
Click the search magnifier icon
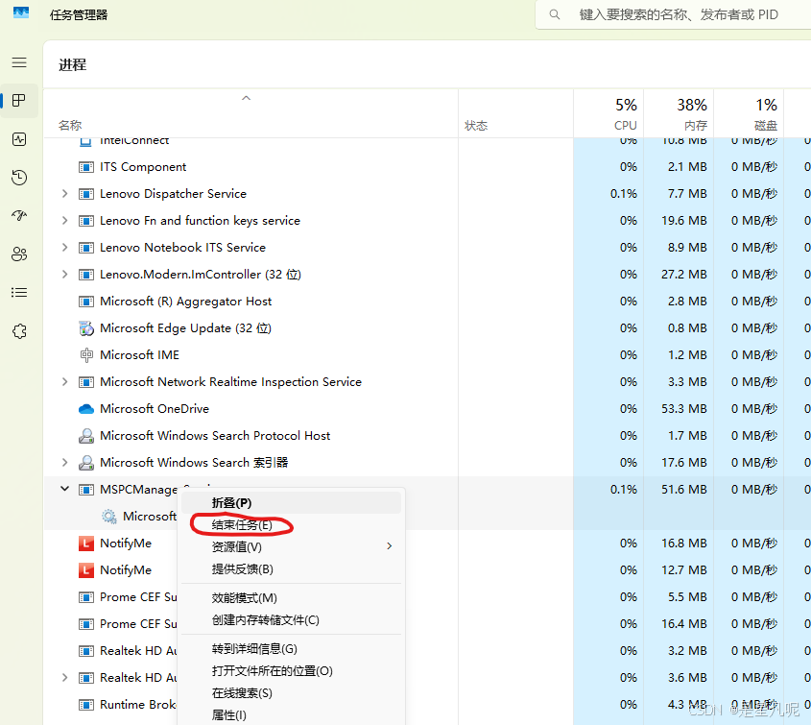[x=555, y=14]
